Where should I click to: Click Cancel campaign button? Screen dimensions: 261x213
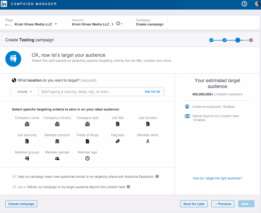pyautogui.click(x=21, y=204)
